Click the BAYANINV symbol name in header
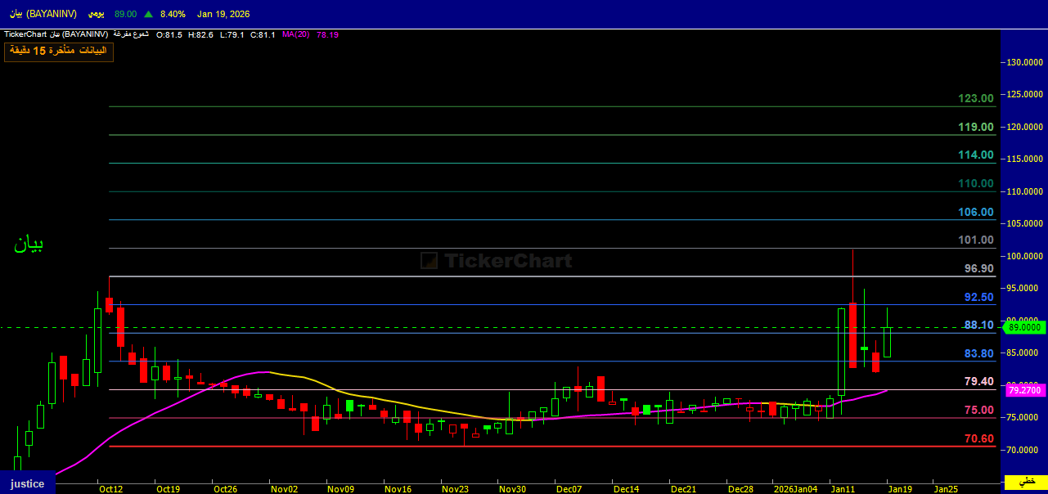 point(41,14)
